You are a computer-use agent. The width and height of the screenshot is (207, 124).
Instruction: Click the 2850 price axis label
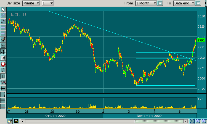pyautogui.click(x=201, y=16)
